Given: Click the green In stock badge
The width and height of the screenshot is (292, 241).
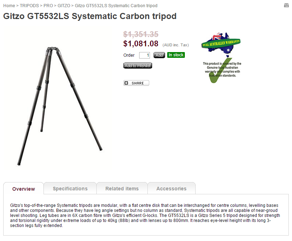Looking at the screenshot, I should (x=176, y=55).
